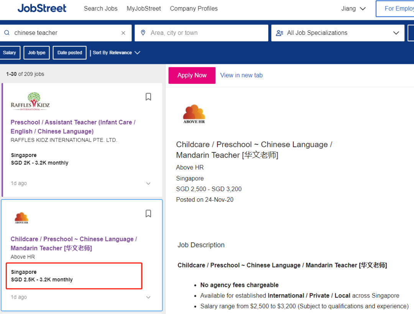Expand the Raffles Kidz job card chevron
Screen dimensions: 414x314
click(x=148, y=183)
